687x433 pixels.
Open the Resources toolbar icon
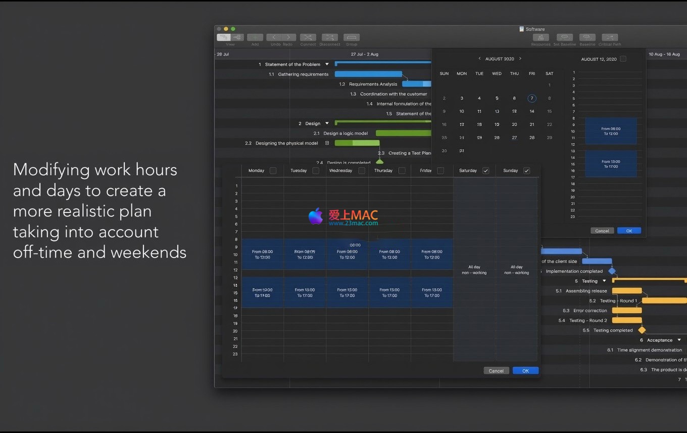tap(541, 37)
